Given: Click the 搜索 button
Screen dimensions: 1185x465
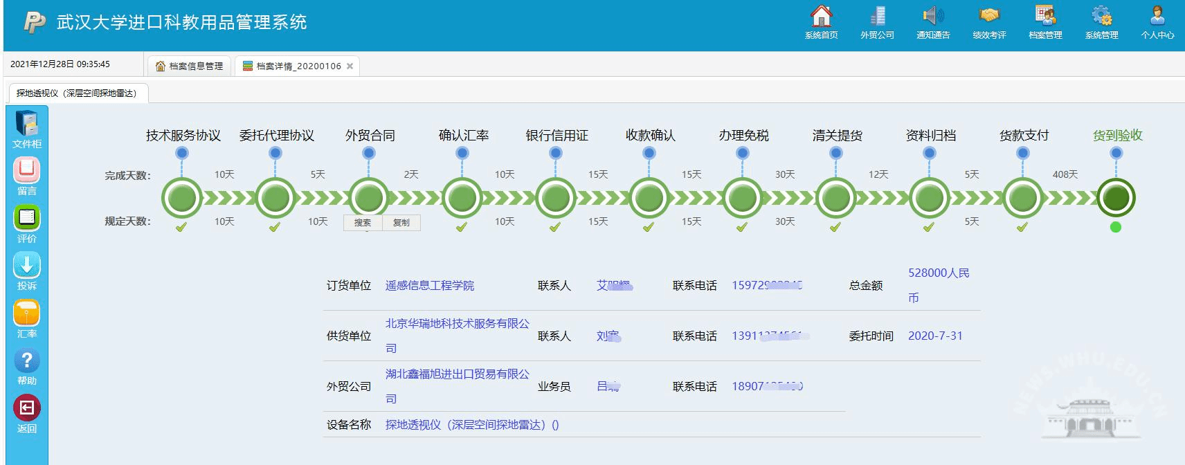Looking at the screenshot, I should [x=363, y=223].
